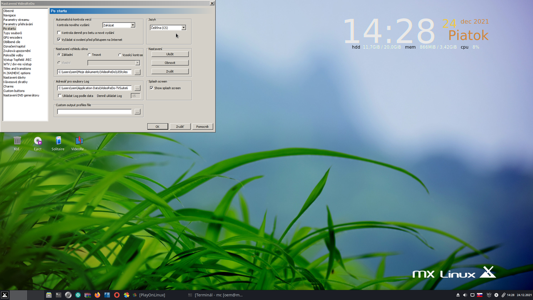Open the clipboard paperclip tray icon

tap(503, 295)
